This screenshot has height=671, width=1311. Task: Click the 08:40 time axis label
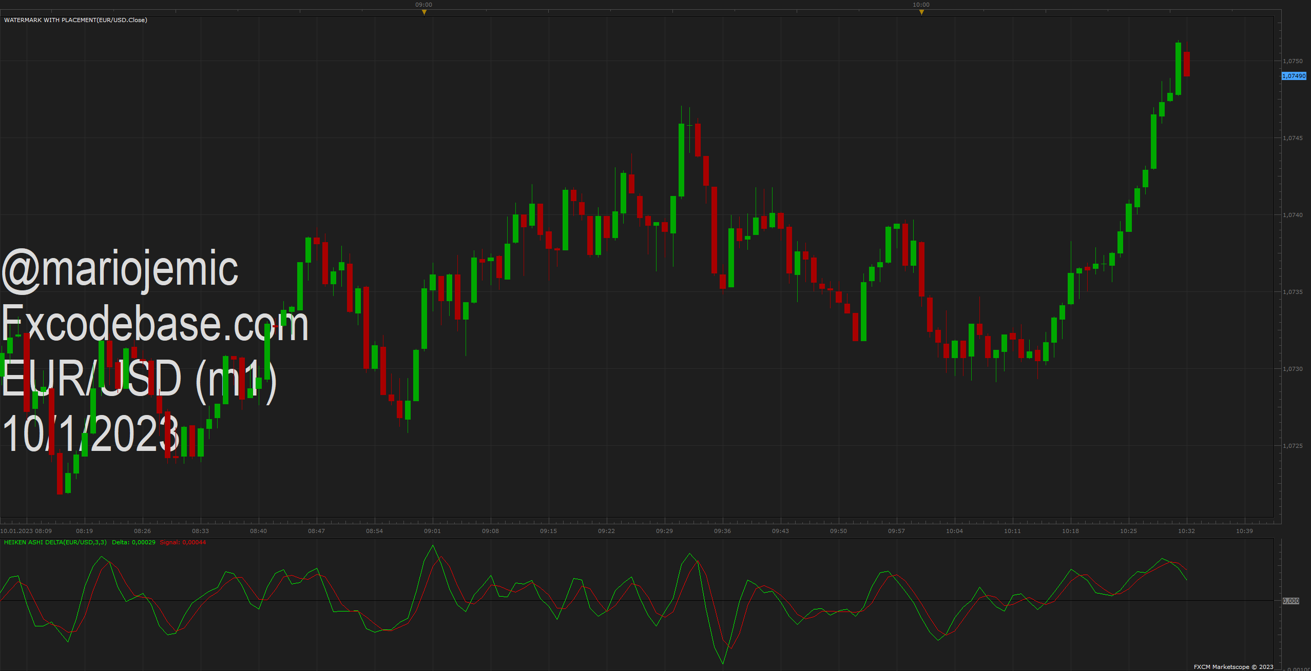tap(258, 531)
